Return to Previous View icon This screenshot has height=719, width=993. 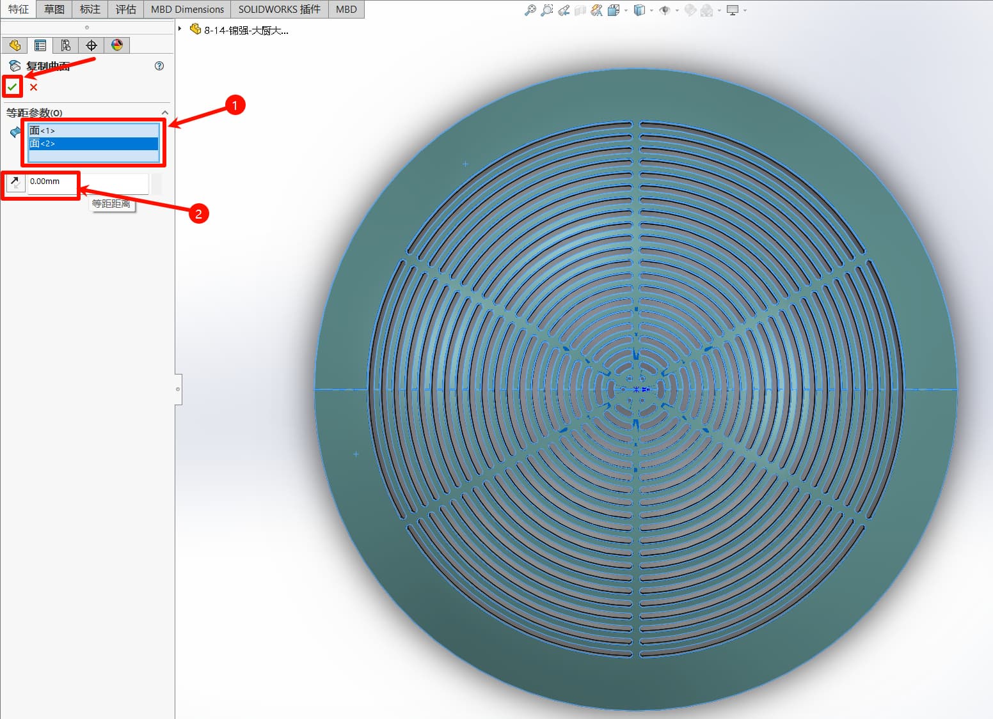(x=564, y=10)
